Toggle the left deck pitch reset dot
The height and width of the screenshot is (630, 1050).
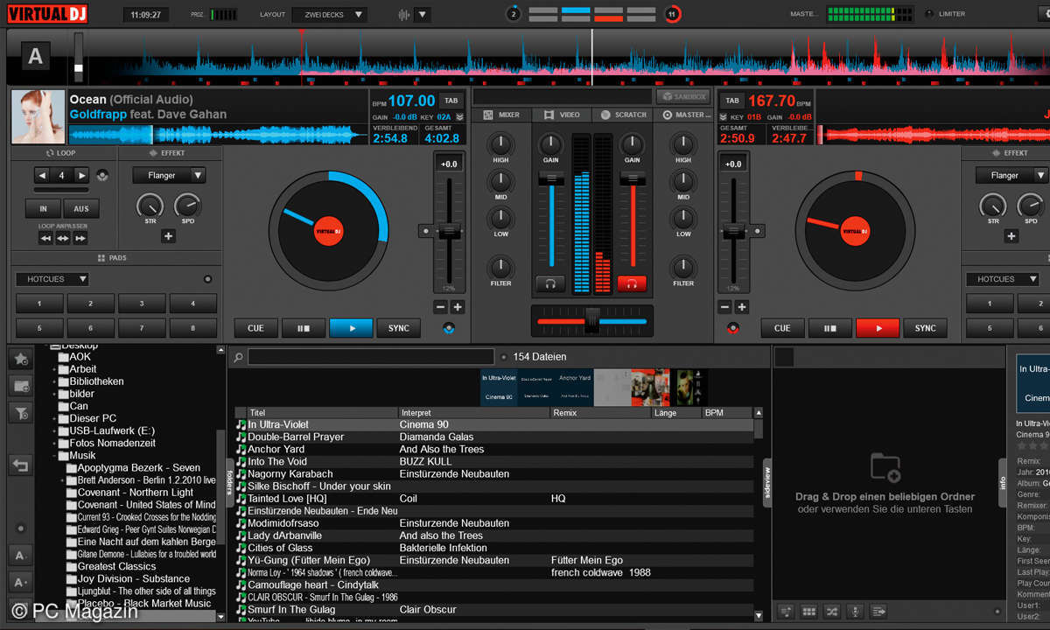[x=426, y=232]
